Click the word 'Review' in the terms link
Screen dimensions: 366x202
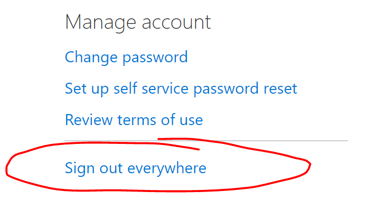pyautogui.click(x=89, y=120)
